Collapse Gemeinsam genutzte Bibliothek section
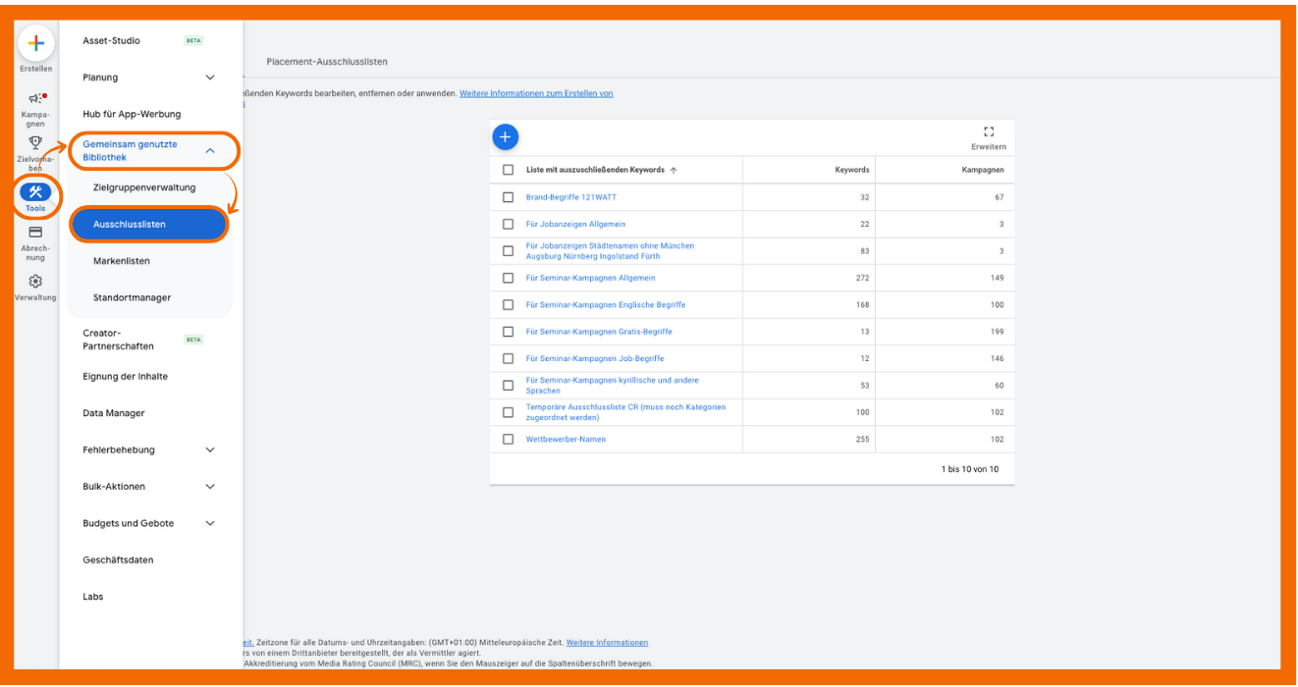The width and height of the screenshot is (1298, 687). click(x=209, y=151)
